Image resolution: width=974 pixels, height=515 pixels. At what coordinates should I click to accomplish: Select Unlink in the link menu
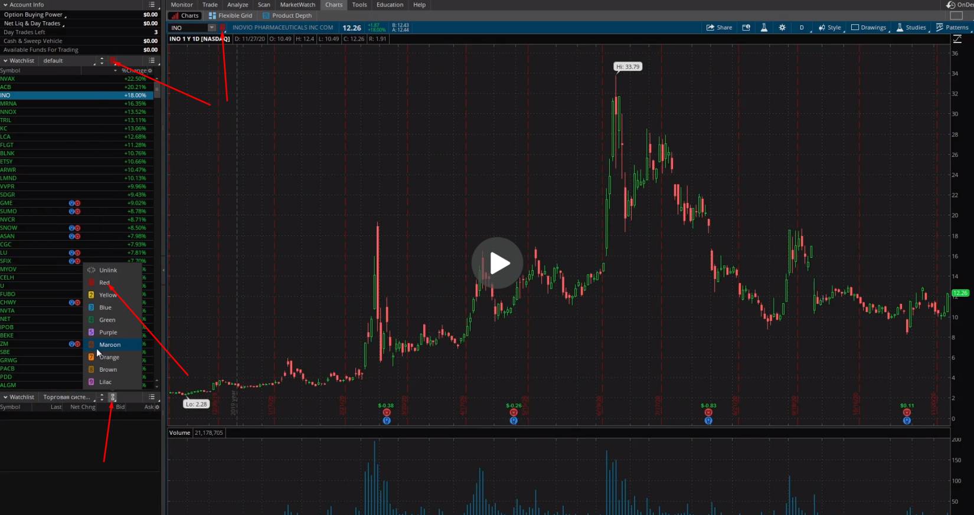click(x=108, y=270)
